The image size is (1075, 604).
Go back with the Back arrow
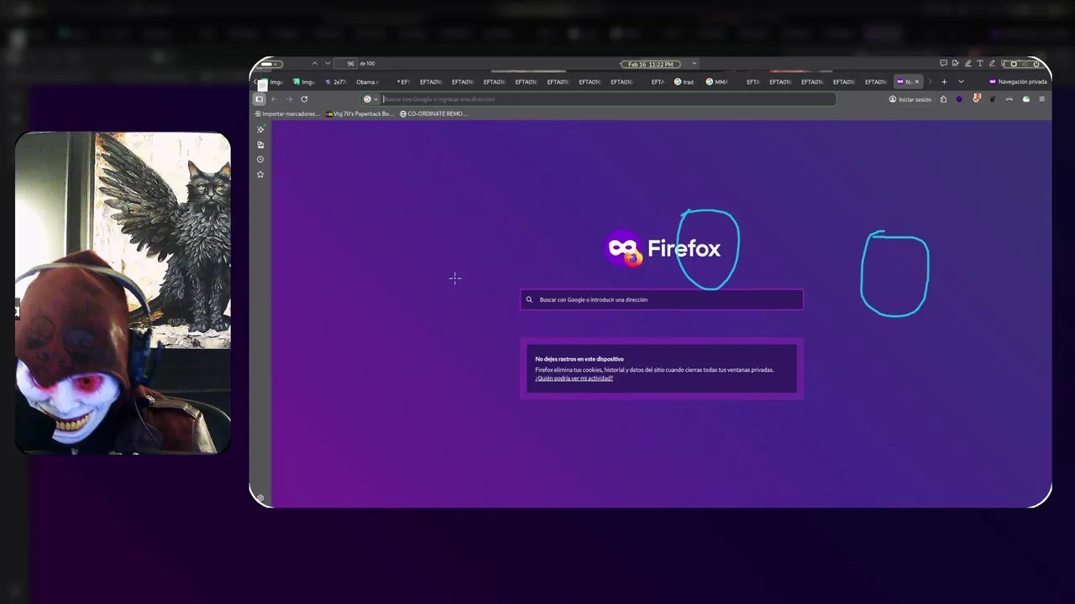pos(274,99)
